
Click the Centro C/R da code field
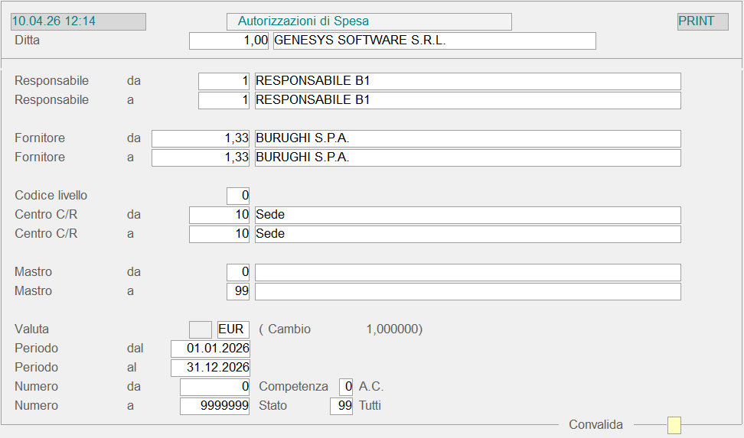coord(219,215)
